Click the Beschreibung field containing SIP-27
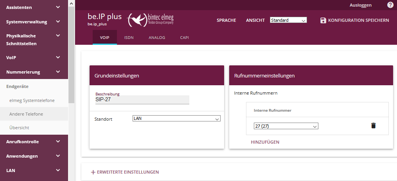397x181 pixels. 142,100
